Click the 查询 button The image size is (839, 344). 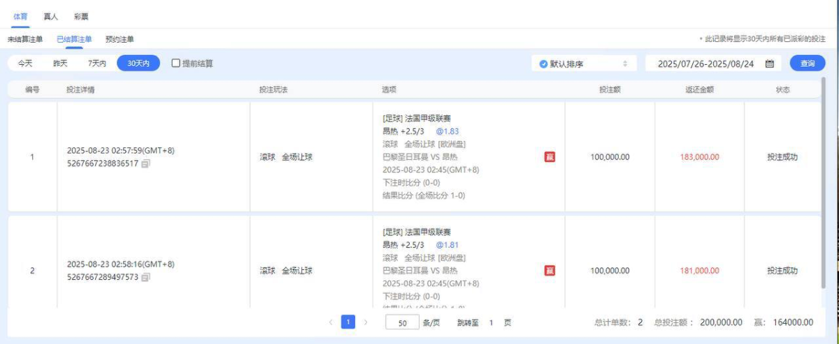pos(808,63)
